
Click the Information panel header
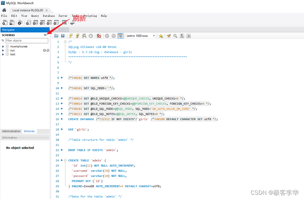[x=25, y=137]
